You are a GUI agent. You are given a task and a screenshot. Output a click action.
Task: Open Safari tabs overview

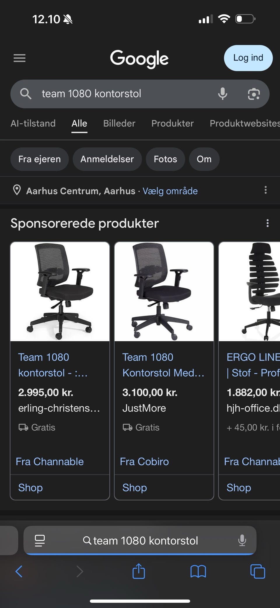[258, 571]
